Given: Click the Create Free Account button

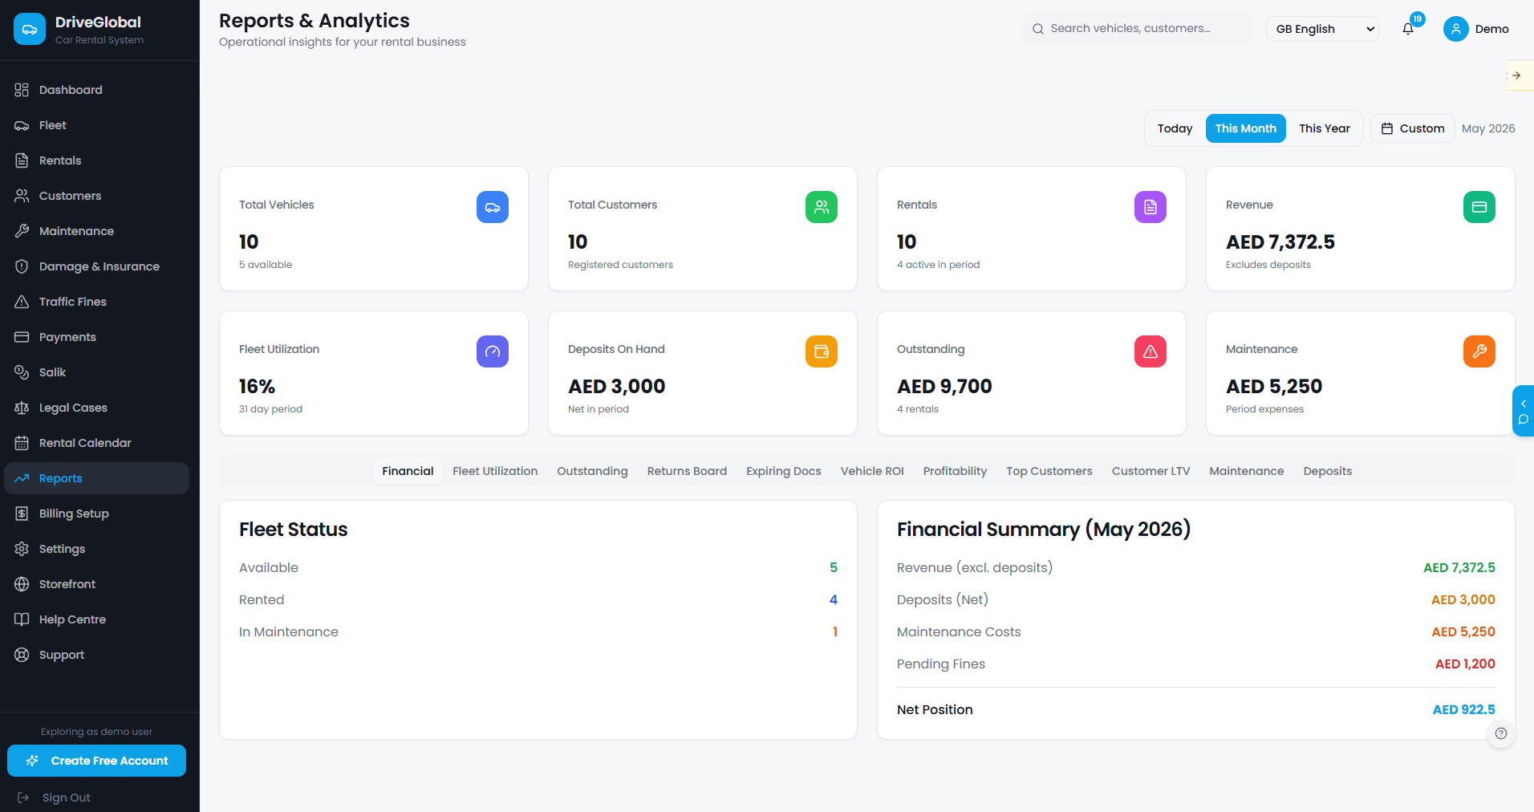Looking at the screenshot, I should tap(97, 761).
